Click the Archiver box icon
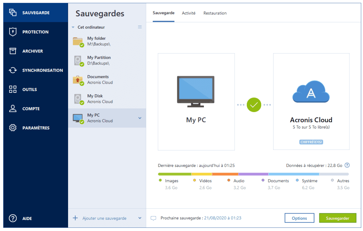This screenshot has width=363, height=231. tap(13, 51)
